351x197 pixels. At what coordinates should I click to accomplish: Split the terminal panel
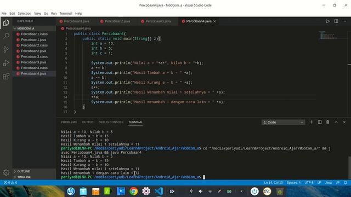[x=320, y=122]
